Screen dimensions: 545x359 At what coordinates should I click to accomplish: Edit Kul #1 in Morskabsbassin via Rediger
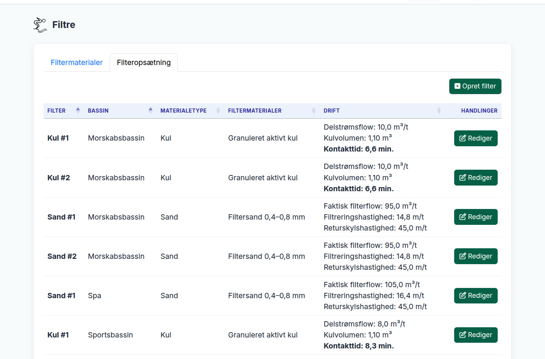tap(476, 138)
